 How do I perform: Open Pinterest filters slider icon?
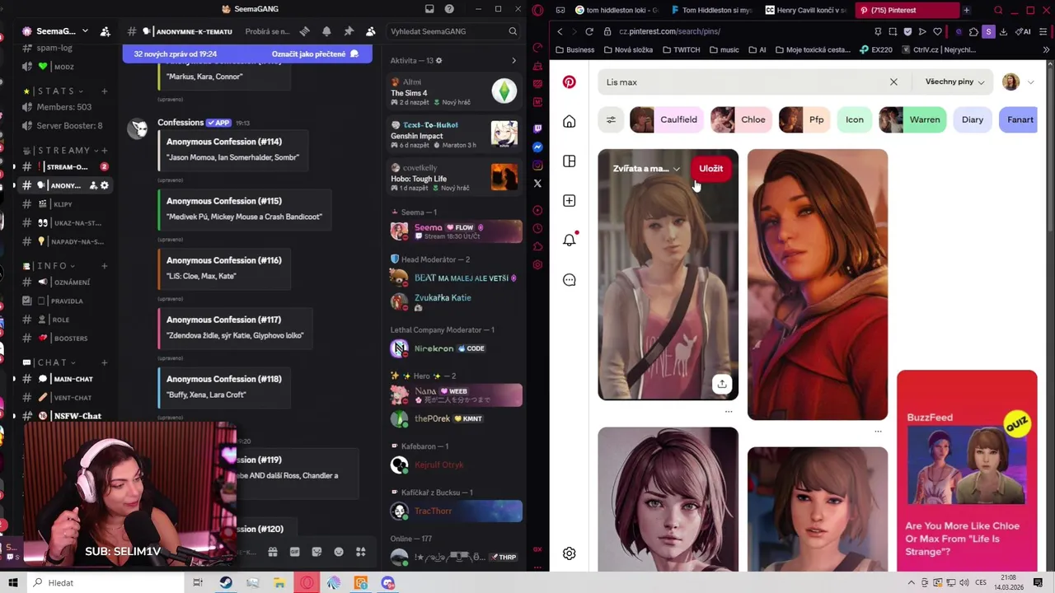point(611,119)
